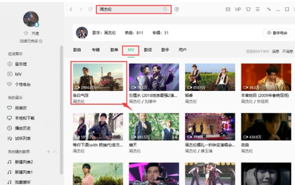Open the 告白气球 MV thumbnail
This screenshot has width=295, height=185.
[98, 77]
